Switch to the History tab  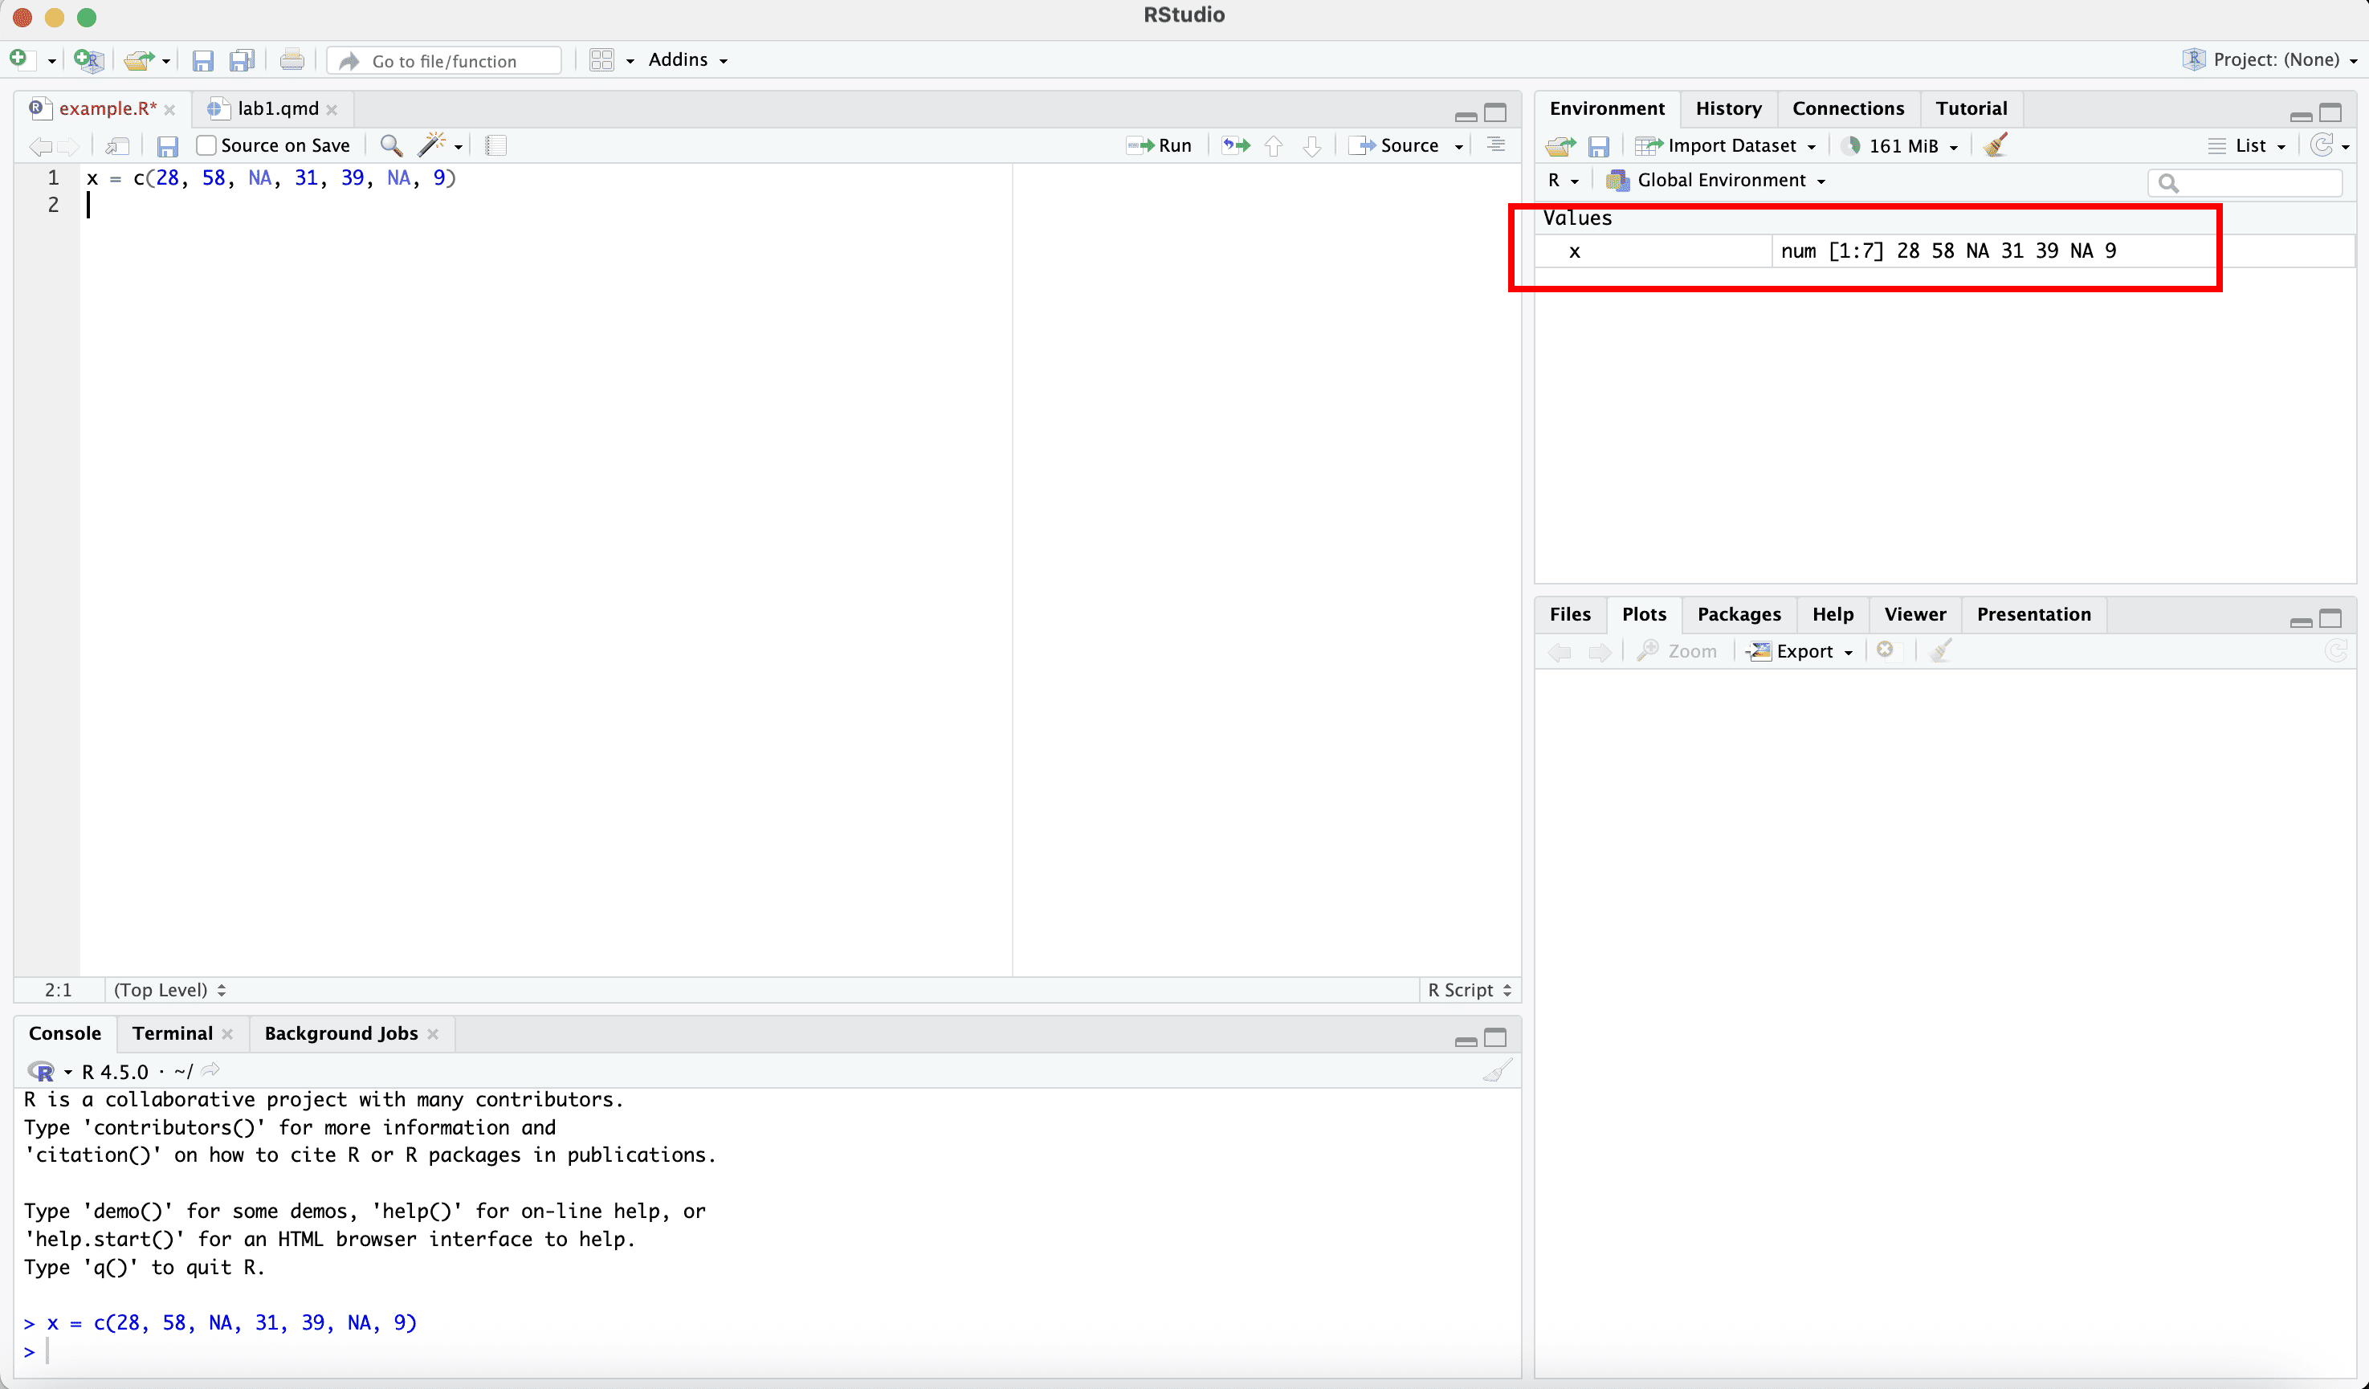(1728, 109)
